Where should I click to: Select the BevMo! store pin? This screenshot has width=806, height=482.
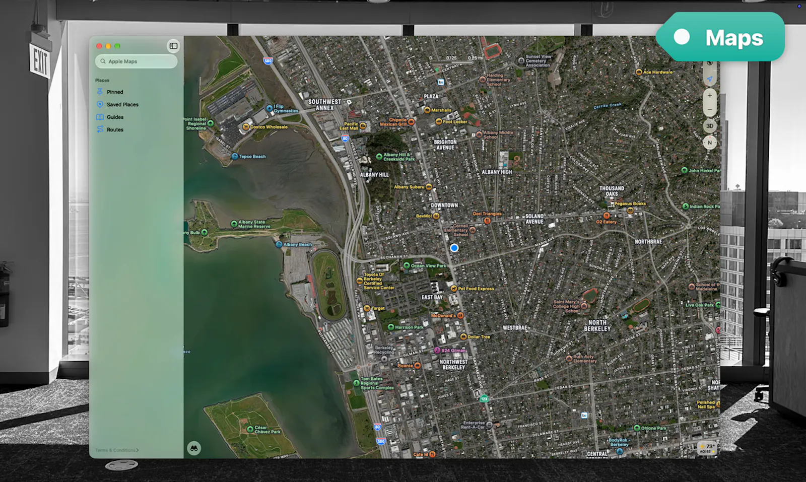pos(436,216)
